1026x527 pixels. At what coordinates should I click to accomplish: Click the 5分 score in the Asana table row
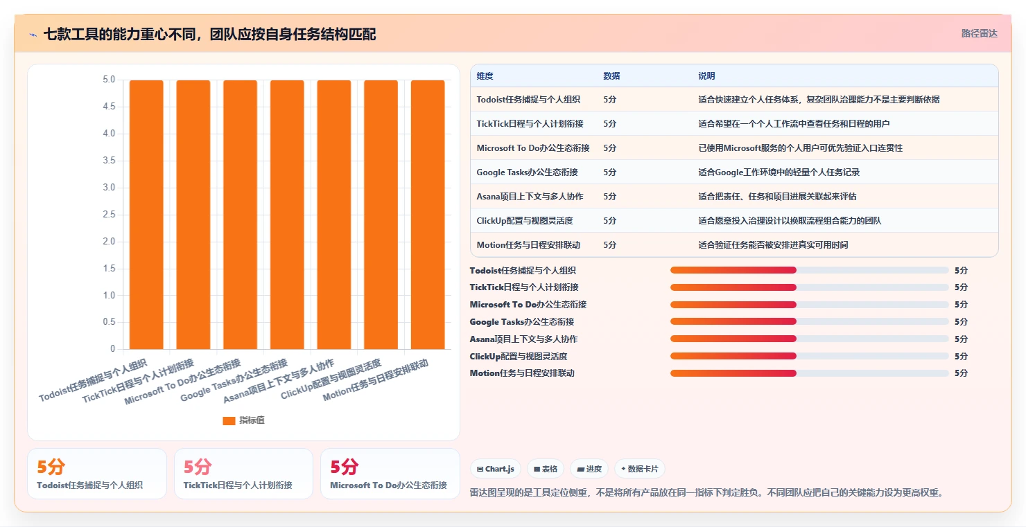pyautogui.click(x=609, y=197)
